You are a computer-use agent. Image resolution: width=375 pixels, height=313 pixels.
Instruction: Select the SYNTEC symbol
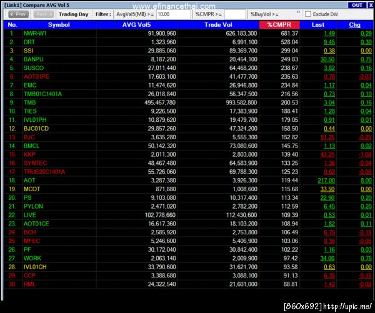point(35,163)
